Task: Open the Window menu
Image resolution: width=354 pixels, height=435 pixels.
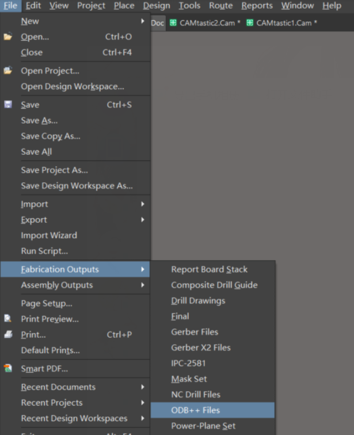Action: tap(298, 6)
